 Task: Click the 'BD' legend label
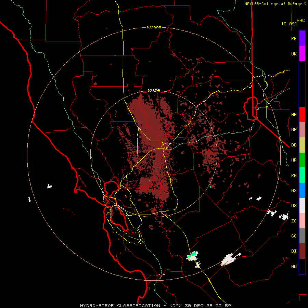pyautogui.click(x=294, y=145)
